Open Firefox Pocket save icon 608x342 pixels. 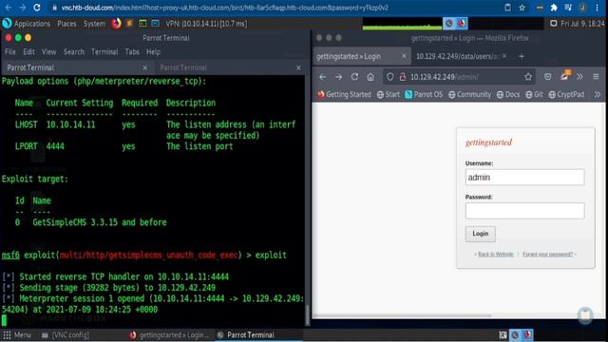pyautogui.click(x=547, y=77)
